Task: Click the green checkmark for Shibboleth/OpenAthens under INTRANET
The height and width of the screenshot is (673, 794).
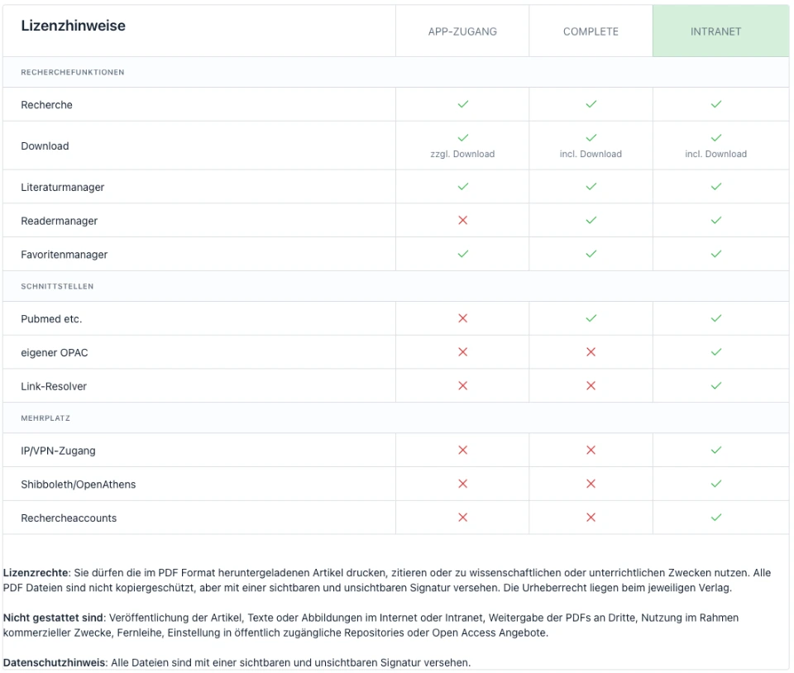Action: pos(716,484)
